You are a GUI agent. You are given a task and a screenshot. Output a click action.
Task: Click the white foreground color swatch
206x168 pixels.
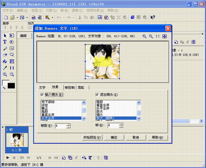5,83
